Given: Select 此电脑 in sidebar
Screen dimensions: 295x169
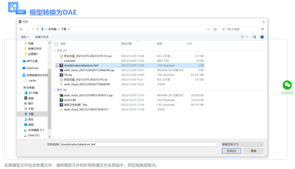Looking at the screenshot, I should (31, 87).
